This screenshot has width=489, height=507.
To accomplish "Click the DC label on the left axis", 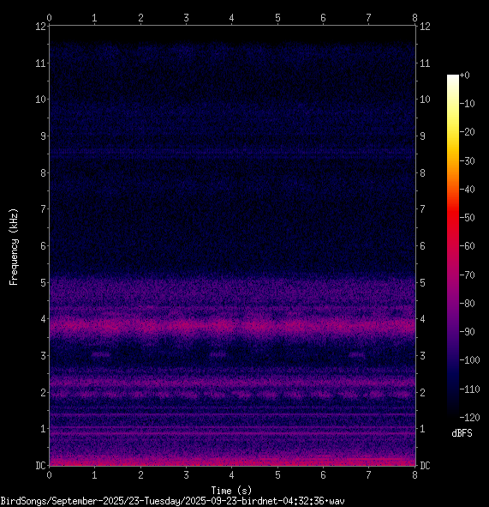I will 40,466.
